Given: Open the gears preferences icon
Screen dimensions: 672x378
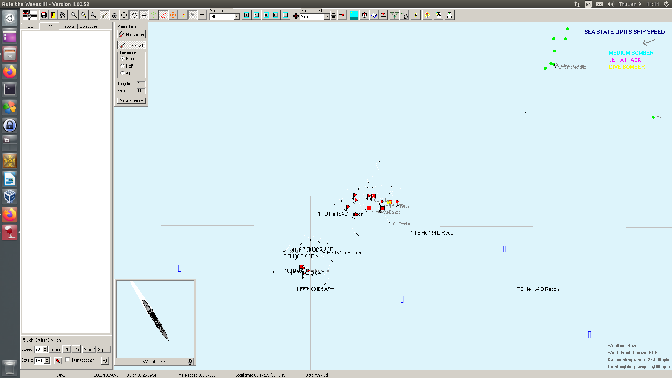Looking at the screenshot, I should point(63,15).
